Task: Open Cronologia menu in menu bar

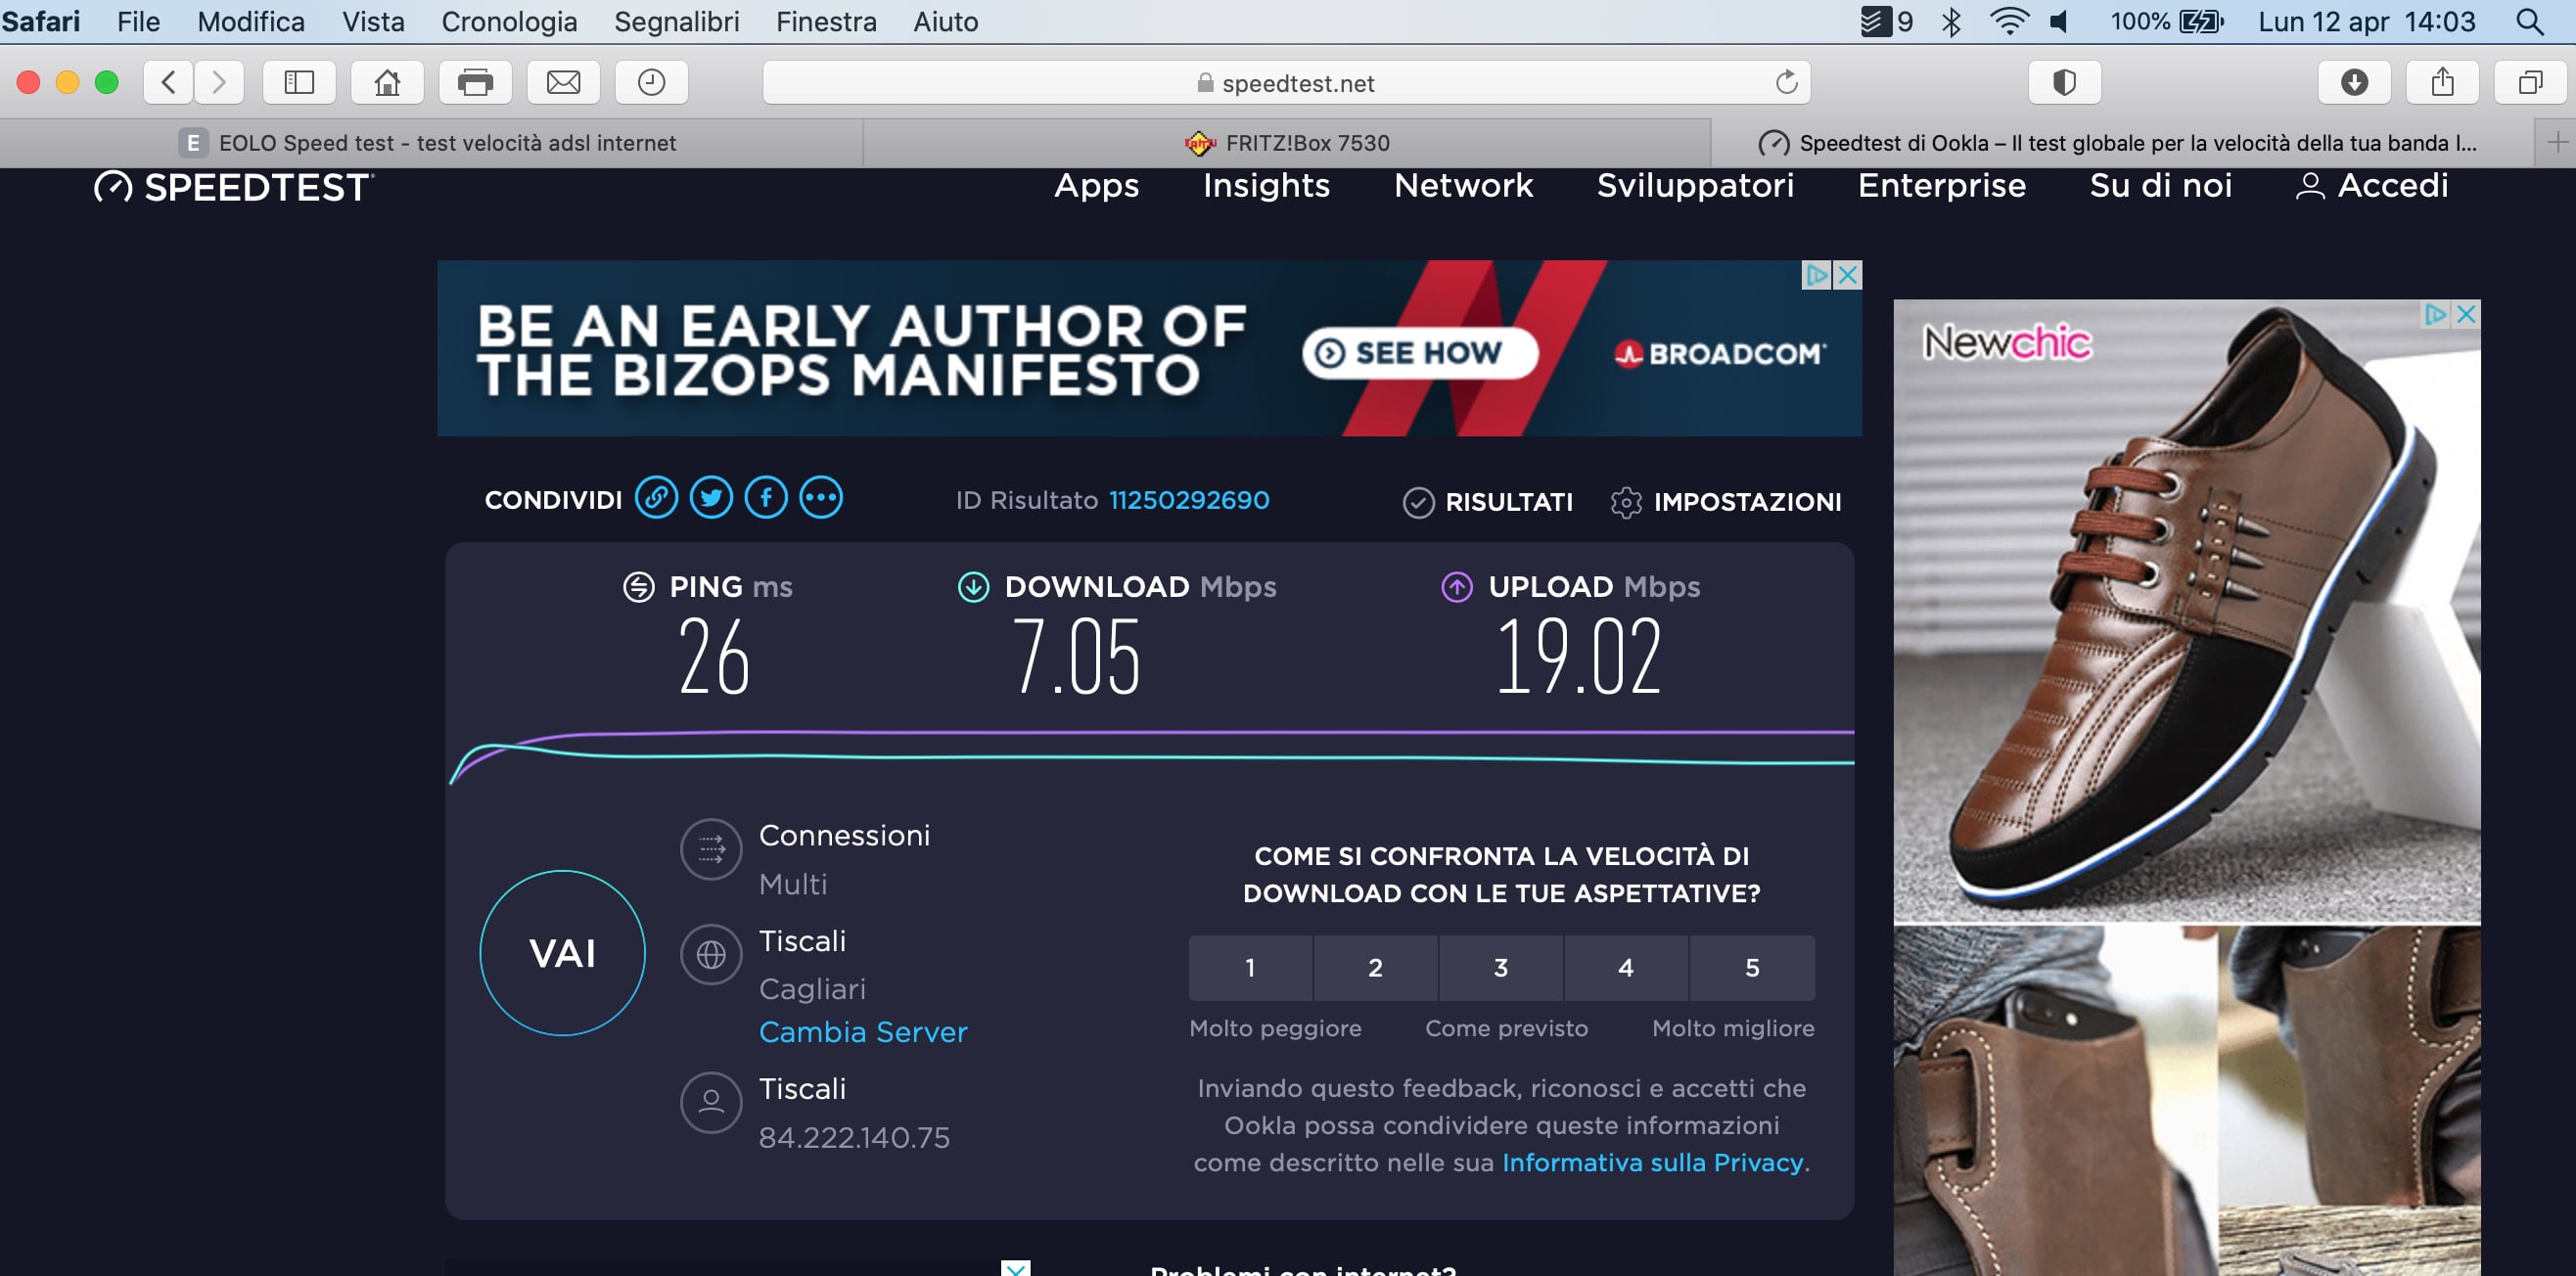Action: (x=509, y=21)
